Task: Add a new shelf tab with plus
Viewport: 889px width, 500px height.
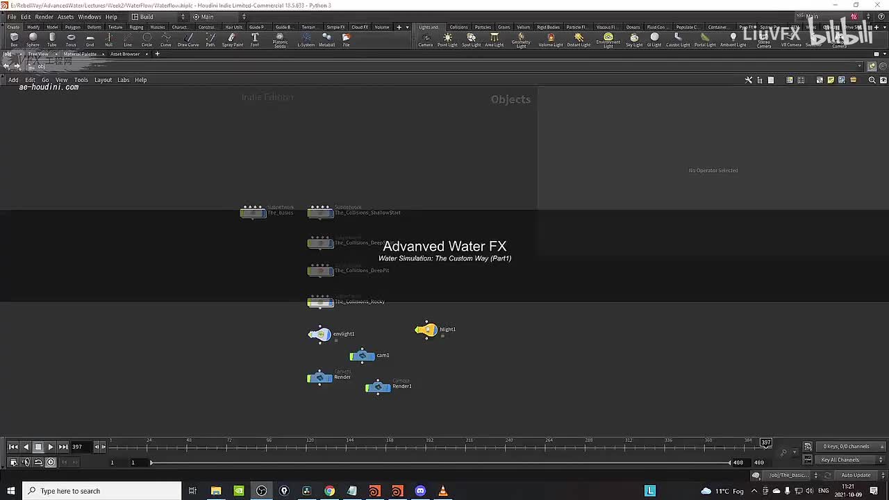Action: 399,27
